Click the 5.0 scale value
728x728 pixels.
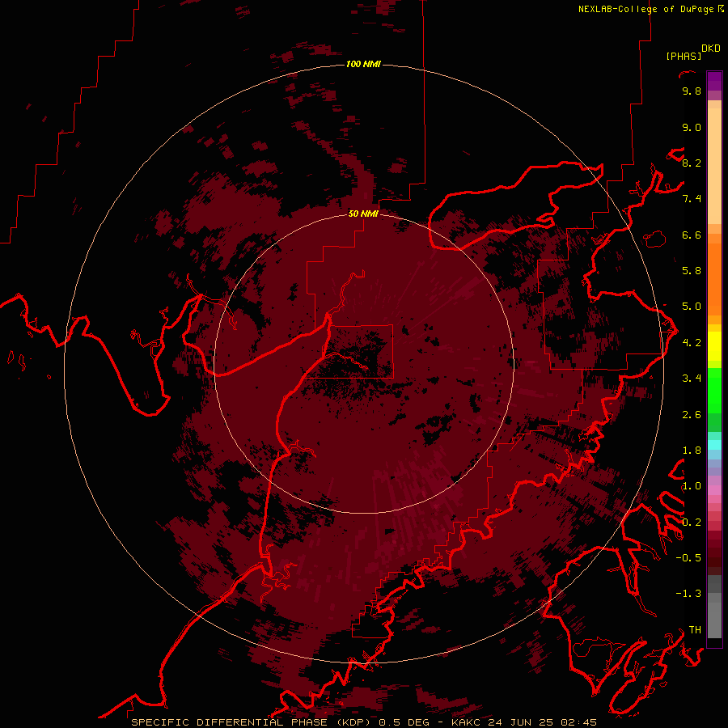pyautogui.click(x=692, y=307)
